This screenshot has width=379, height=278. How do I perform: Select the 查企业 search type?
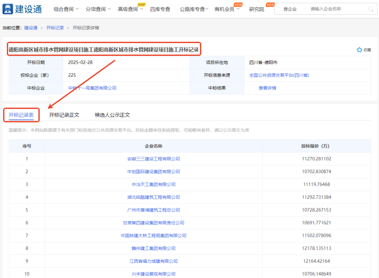290,9
